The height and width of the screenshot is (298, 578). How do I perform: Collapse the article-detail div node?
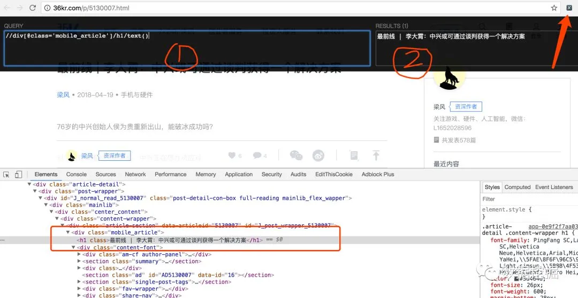pyautogui.click(x=29, y=184)
